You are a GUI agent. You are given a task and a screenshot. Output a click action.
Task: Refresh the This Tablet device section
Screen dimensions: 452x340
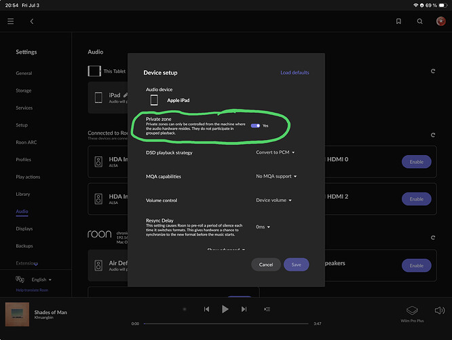tap(433, 71)
